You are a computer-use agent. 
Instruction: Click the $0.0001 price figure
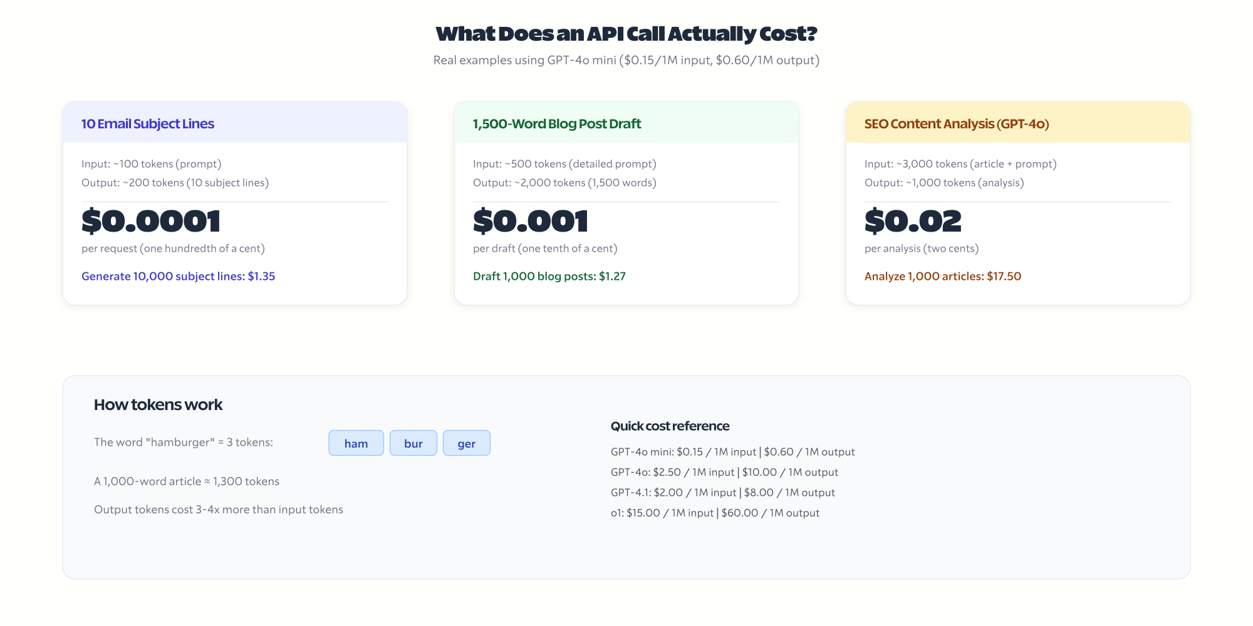point(152,220)
